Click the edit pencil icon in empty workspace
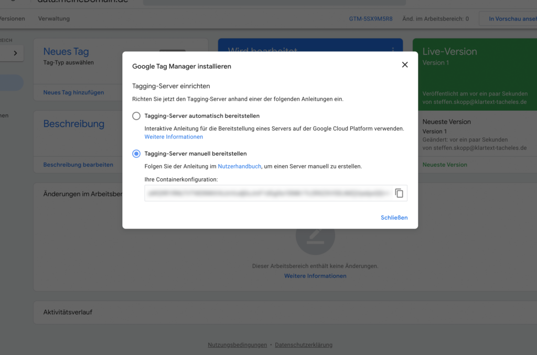This screenshot has height=355, width=537. tap(315, 236)
